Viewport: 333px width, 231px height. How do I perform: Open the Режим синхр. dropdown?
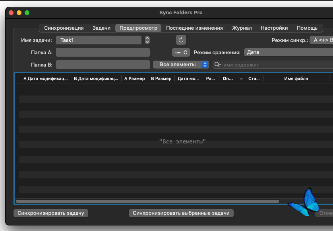[321, 40]
